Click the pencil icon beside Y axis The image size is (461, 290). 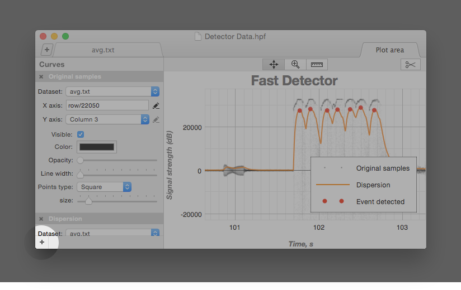point(156,119)
